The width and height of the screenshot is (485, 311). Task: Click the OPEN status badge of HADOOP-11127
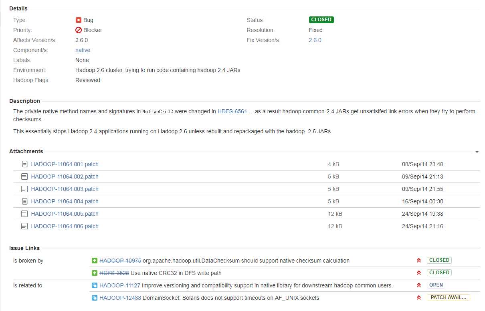coord(436,285)
